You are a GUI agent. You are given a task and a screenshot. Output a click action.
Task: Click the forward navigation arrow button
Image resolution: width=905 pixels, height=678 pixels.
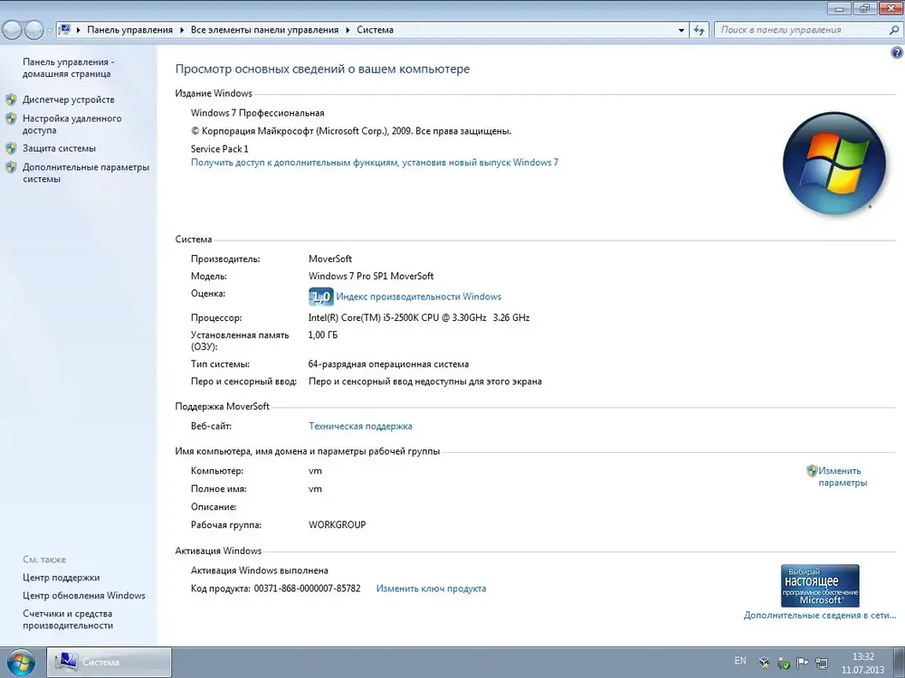35,30
